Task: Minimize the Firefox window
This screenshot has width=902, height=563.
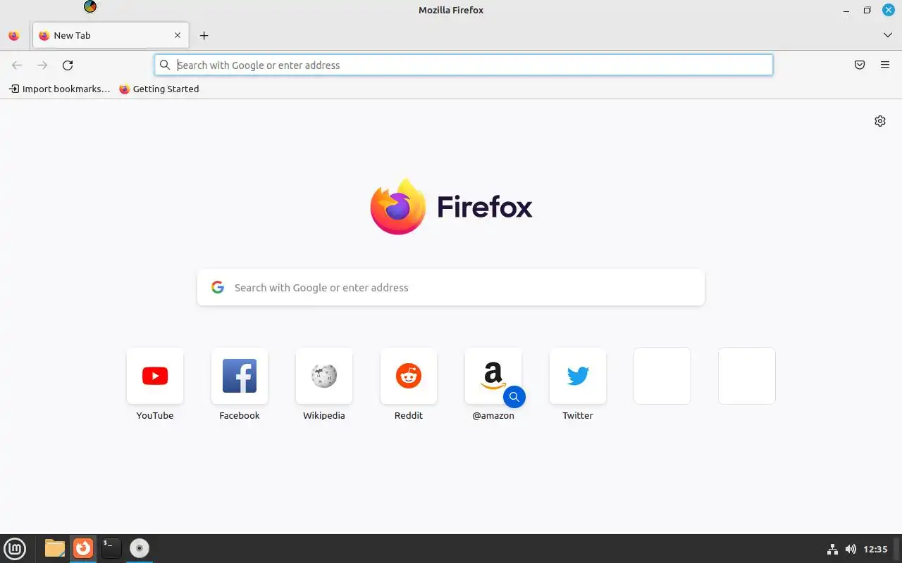Action: [846, 11]
